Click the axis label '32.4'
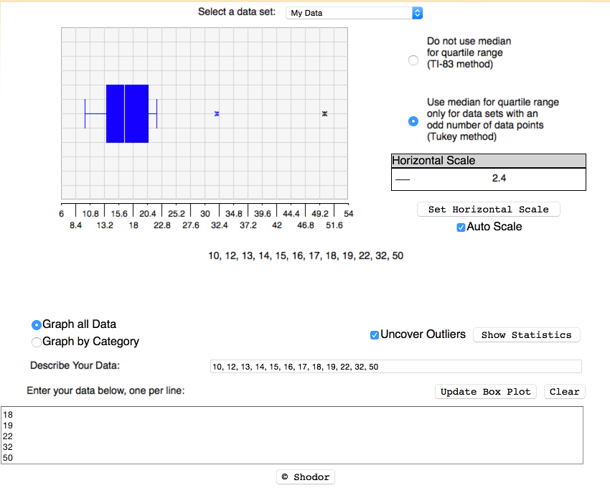The height and width of the screenshot is (488, 610). coord(220,225)
